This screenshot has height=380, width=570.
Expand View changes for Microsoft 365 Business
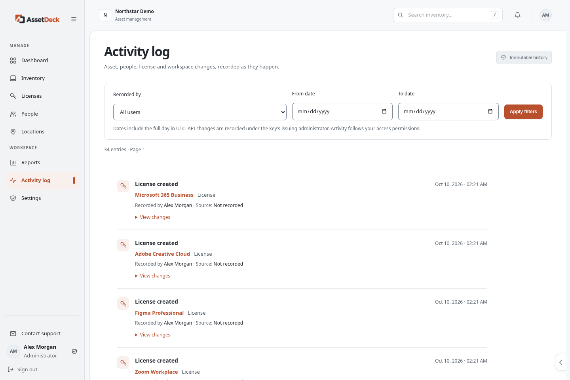tap(153, 217)
